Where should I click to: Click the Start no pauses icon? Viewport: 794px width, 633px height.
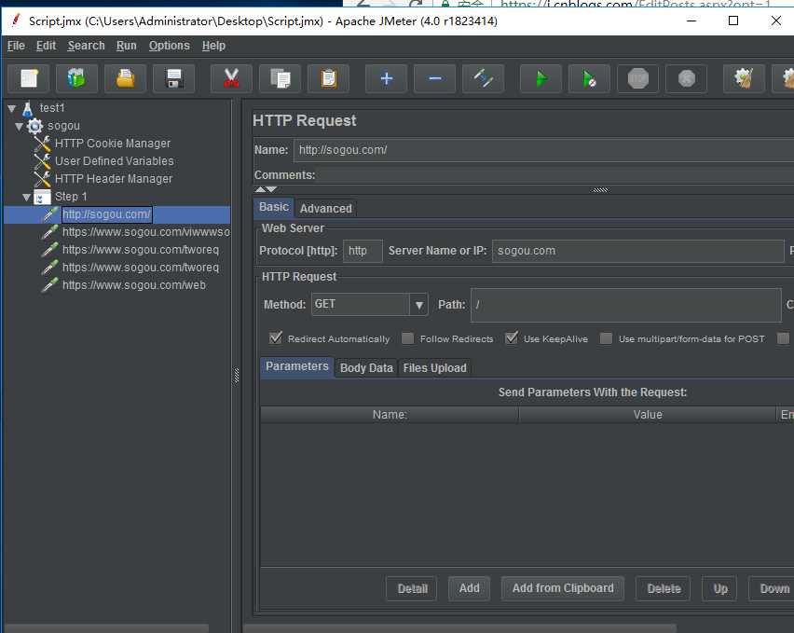tap(589, 78)
